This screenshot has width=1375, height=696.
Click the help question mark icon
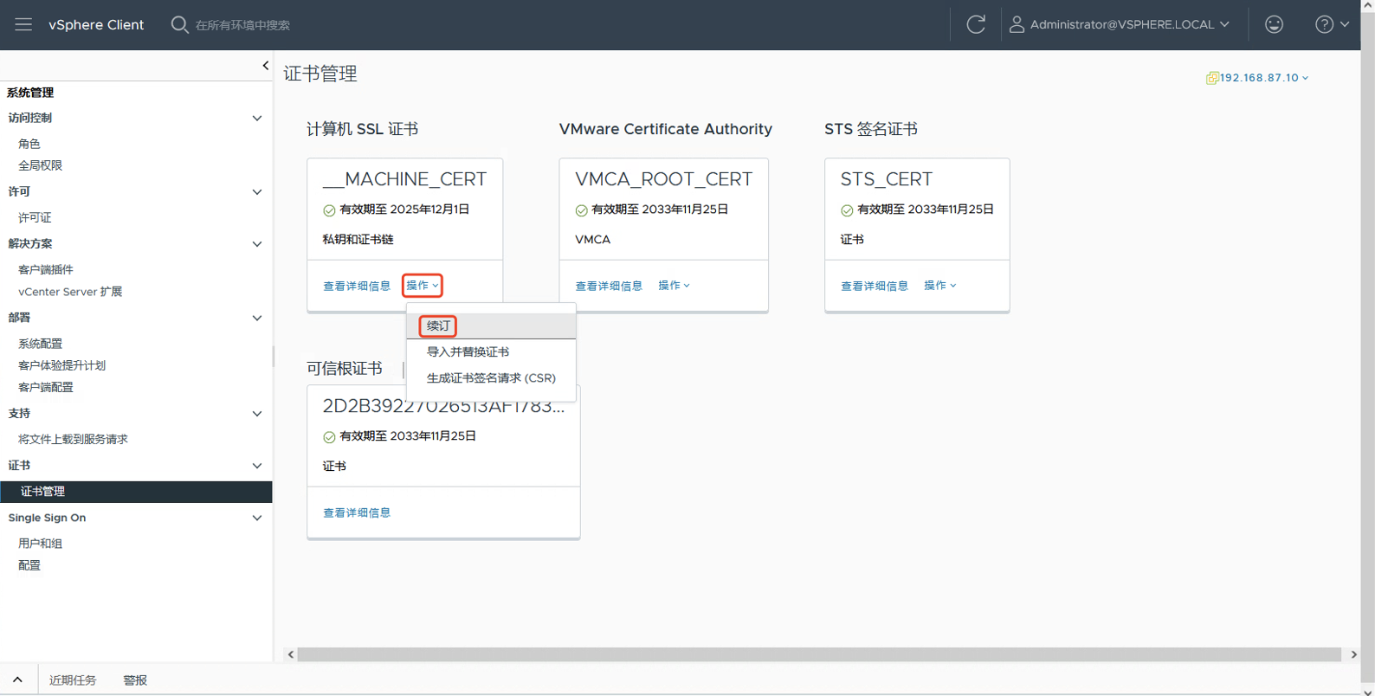[1324, 24]
